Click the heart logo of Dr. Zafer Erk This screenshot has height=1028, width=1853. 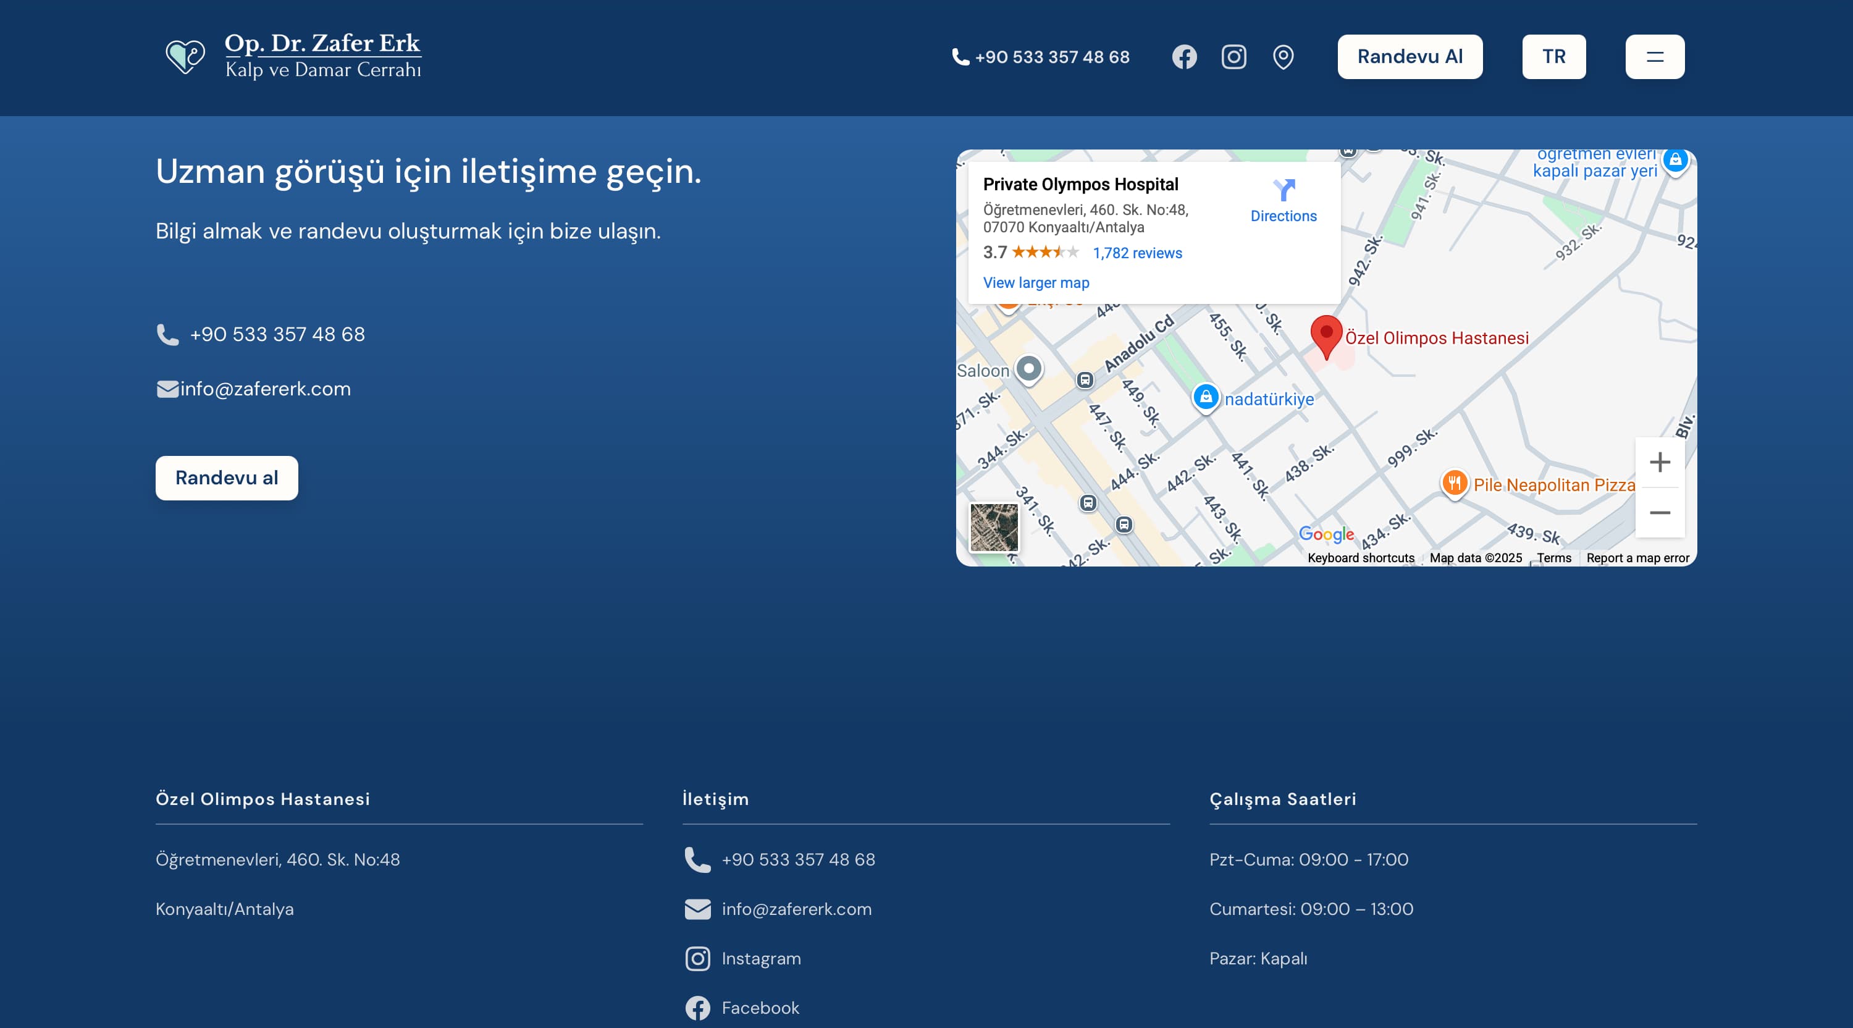click(185, 56)
